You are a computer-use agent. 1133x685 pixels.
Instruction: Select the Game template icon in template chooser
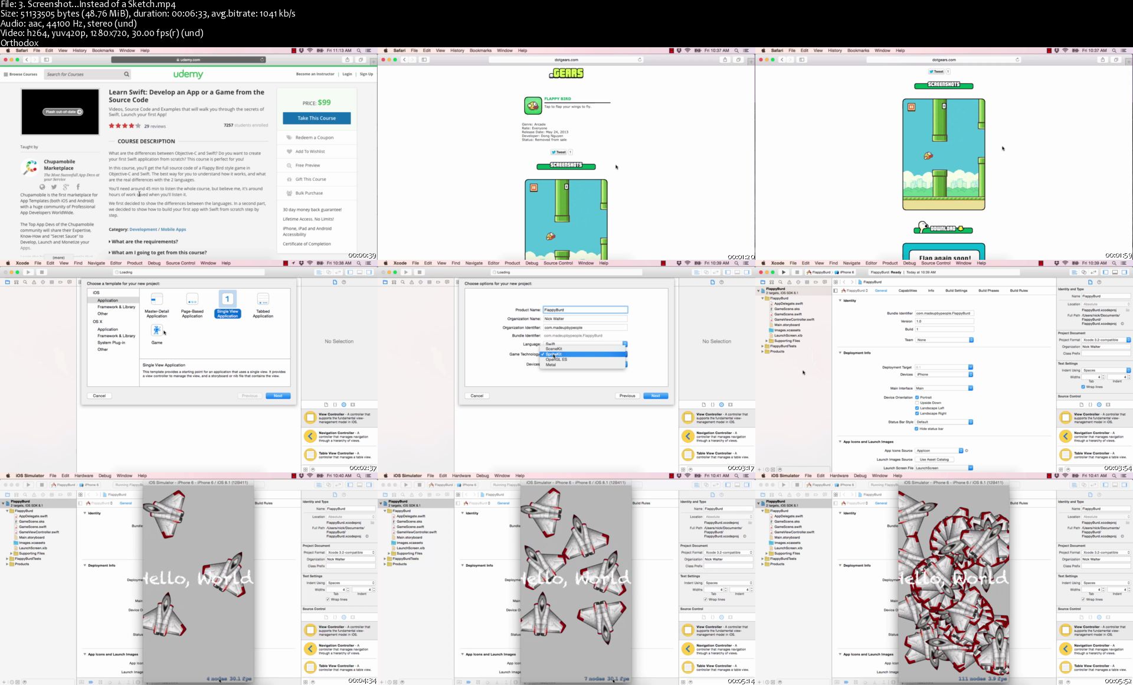[156, 330]
